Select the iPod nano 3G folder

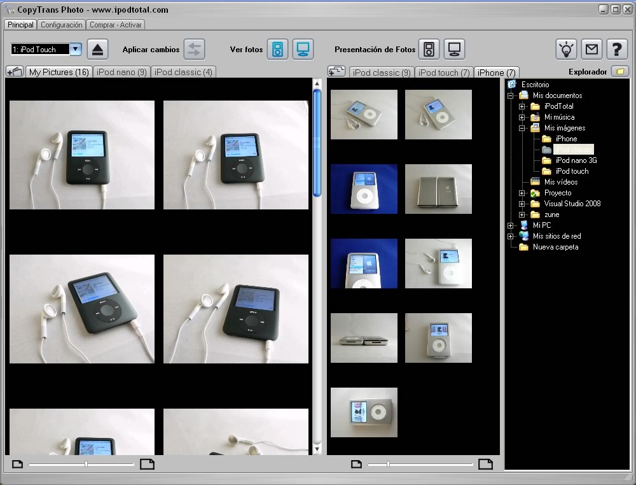(576, 160)
